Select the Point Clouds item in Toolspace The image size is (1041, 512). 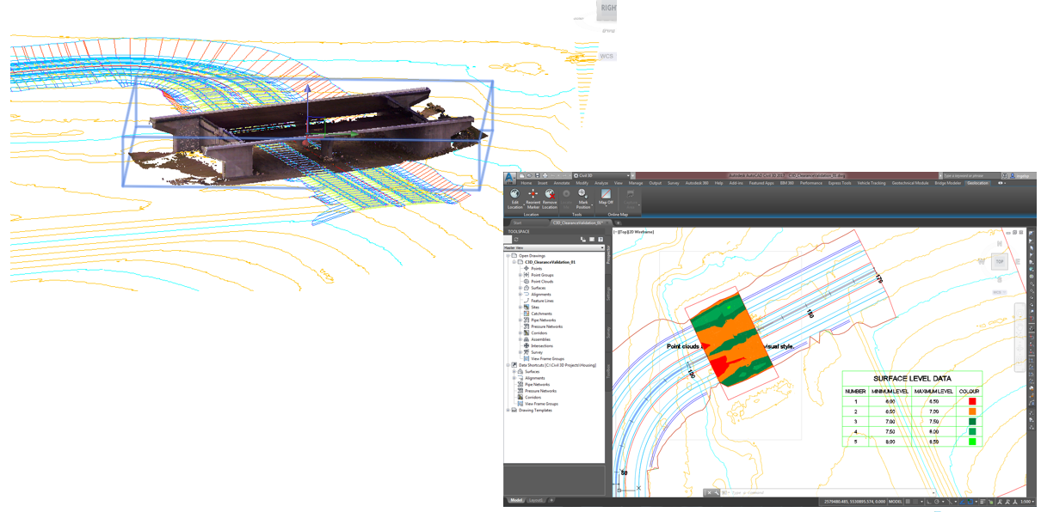click(541, 281)
